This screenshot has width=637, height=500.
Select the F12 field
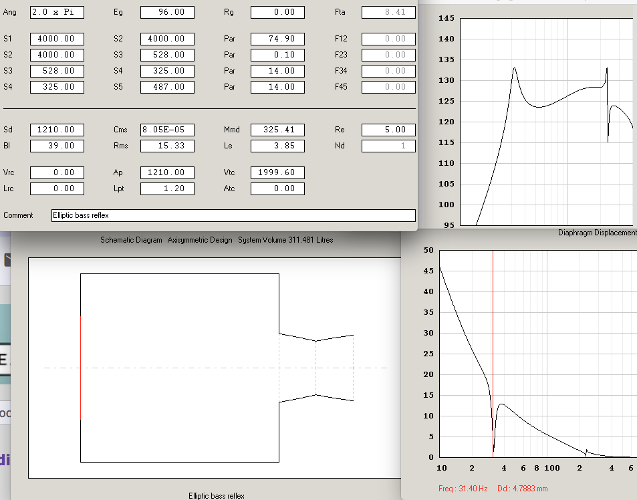click(388, 39)
